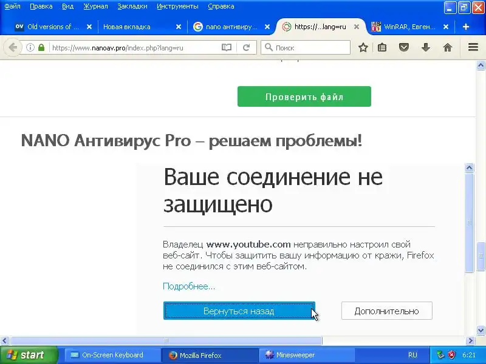Close the active nanoav.pro tab

click(x=357, y=27)
